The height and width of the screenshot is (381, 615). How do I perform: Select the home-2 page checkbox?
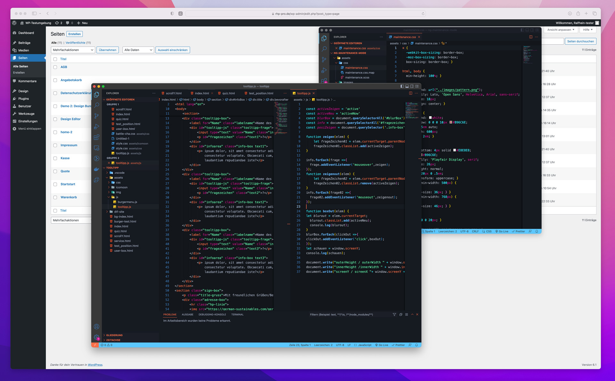coord(55,132)
